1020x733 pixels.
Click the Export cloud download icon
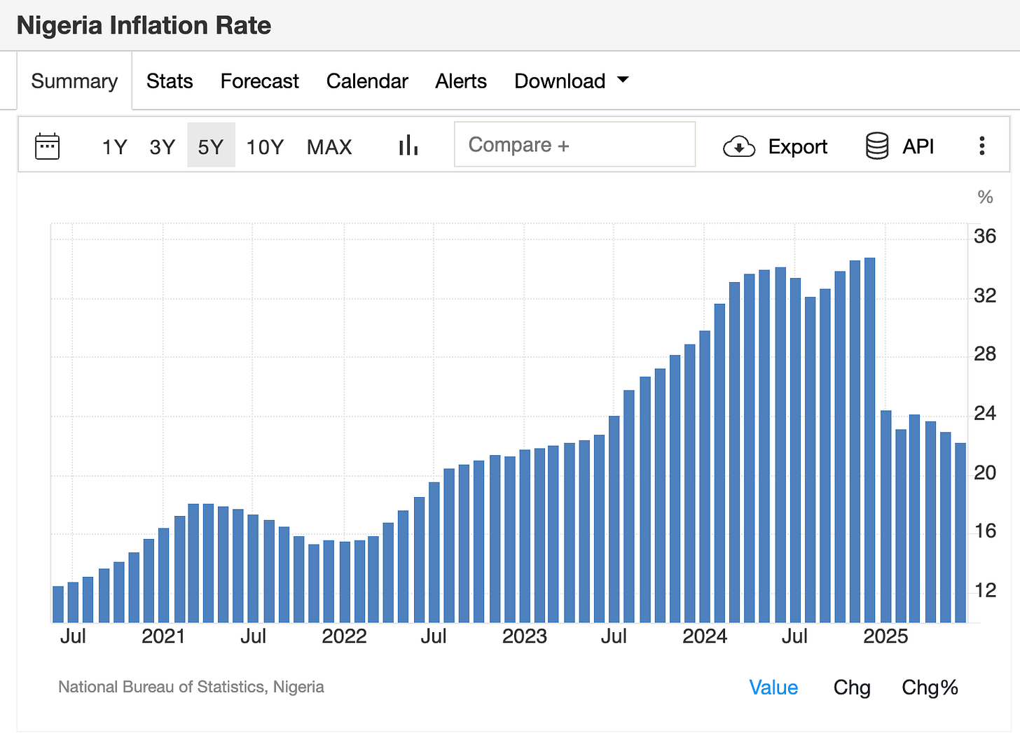pos(738,146)
